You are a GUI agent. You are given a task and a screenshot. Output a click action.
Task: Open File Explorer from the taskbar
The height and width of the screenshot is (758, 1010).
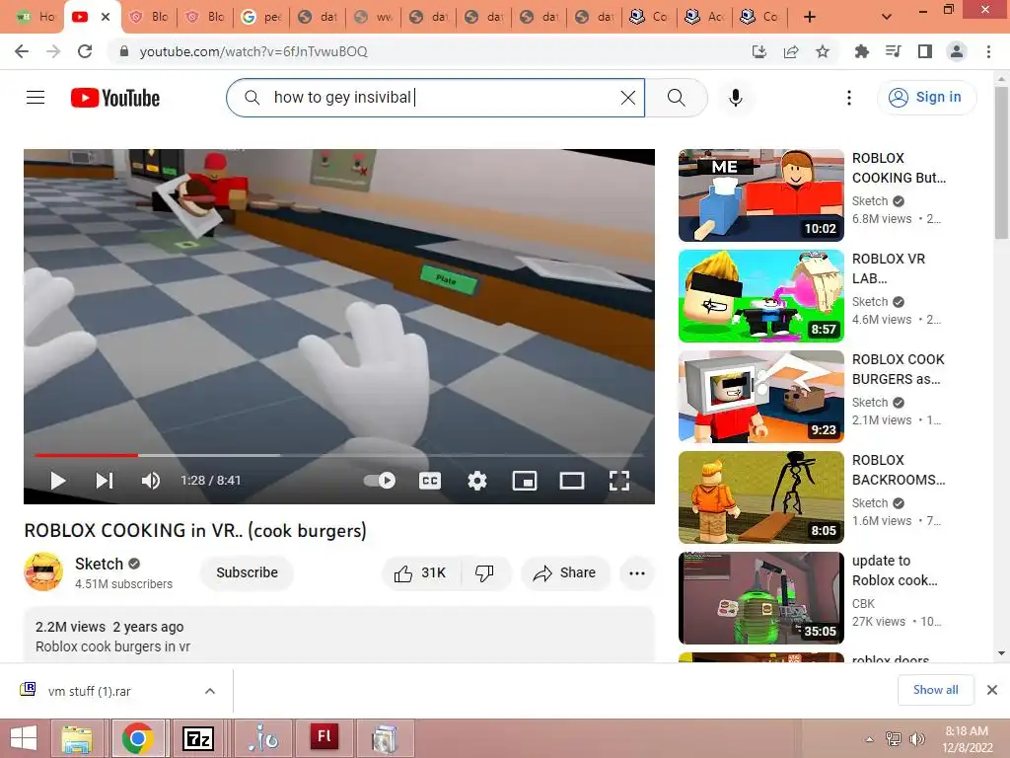(x=77, y=738)
